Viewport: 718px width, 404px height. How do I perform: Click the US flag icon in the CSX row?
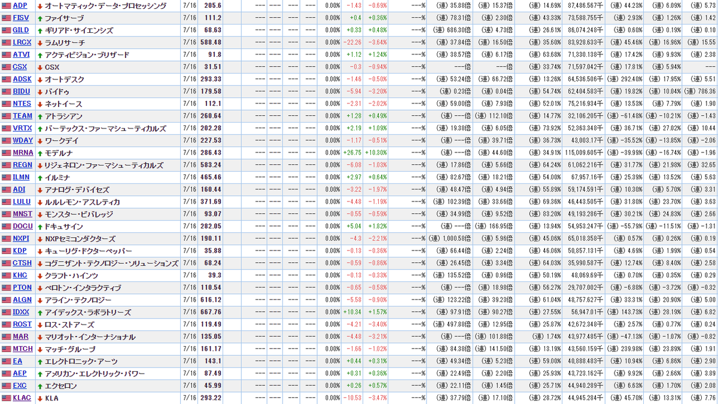6,67
